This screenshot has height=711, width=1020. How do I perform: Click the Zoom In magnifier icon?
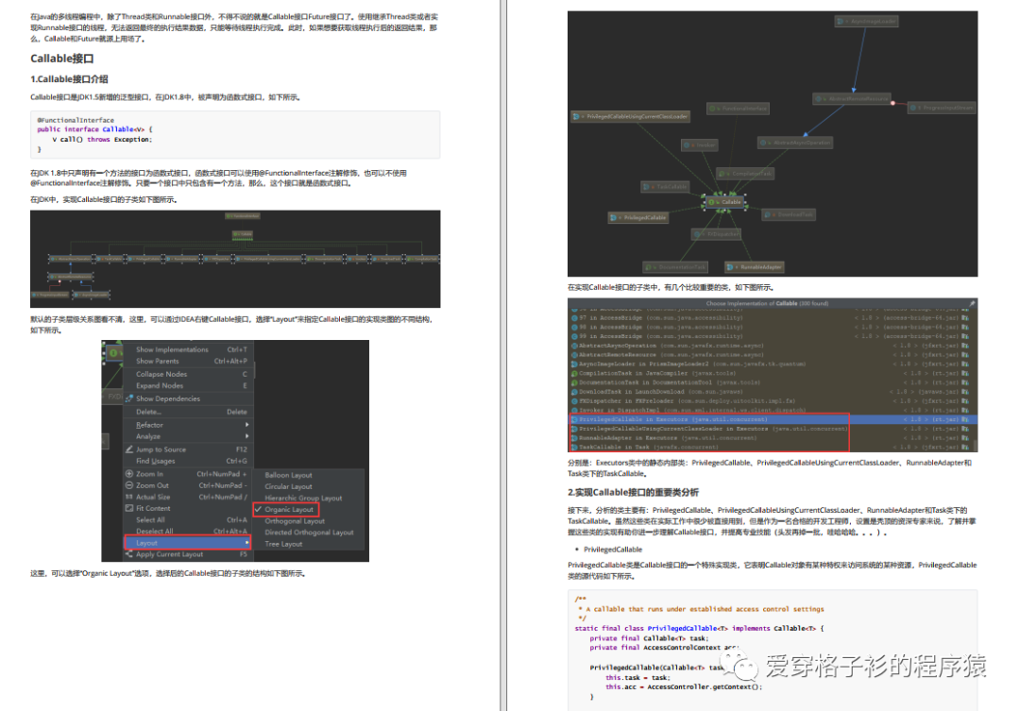tap(128, 474)
